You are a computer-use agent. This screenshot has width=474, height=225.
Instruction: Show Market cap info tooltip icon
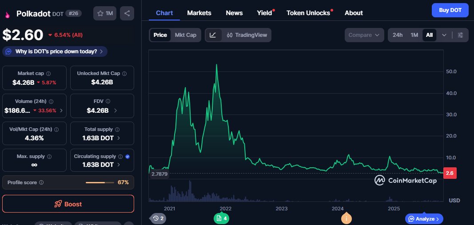coord(48,73)
